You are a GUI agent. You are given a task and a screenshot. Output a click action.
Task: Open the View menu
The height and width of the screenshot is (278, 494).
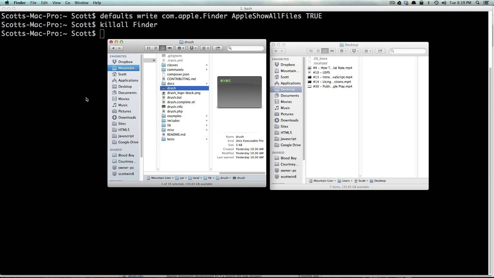pos(56,3)
